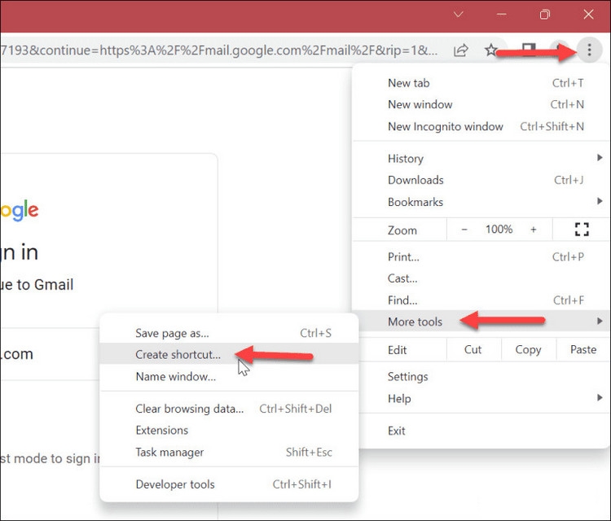Expand the Help submenu arrow
611x521 pixels.
tap(600, 397)
